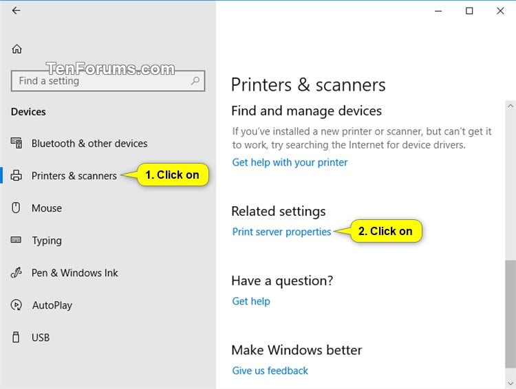
Task: Click the back arrow icon
Action: click(16, 11)
